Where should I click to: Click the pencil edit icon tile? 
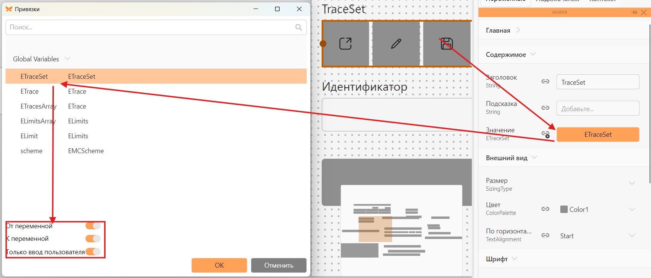pyautogui.click(x=396, y=43)
